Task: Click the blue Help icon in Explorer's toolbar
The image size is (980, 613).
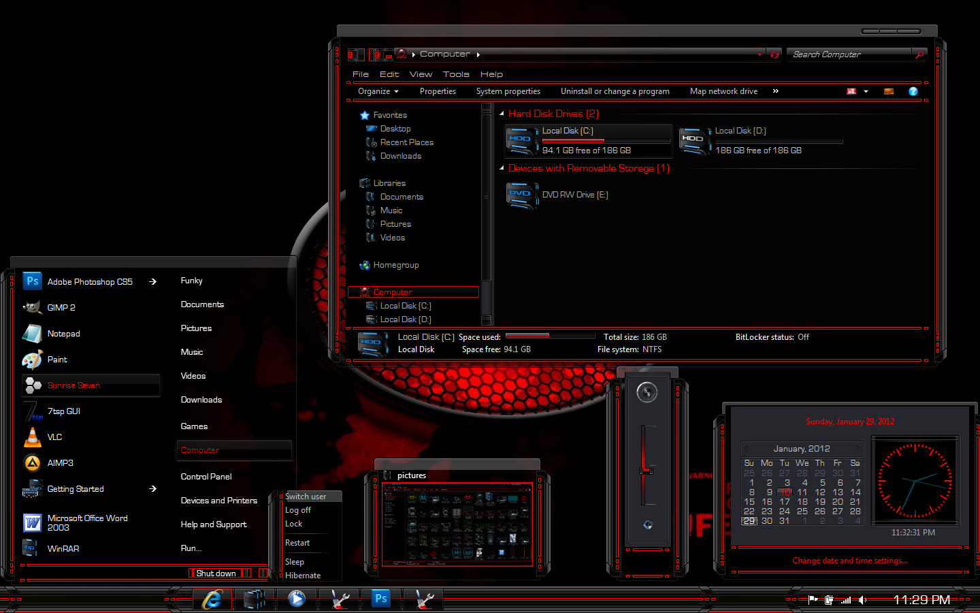Action: [x=913, y=91]
